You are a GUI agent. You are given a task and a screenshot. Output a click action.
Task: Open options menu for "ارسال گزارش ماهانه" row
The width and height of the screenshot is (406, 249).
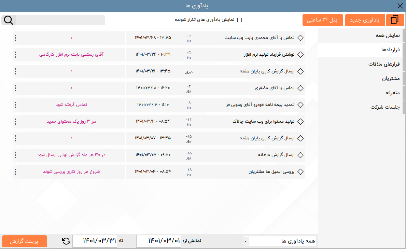point(15,155)
